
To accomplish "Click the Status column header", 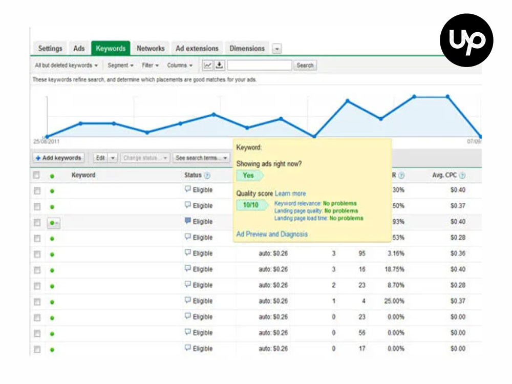I will click(x=193, y=175).
